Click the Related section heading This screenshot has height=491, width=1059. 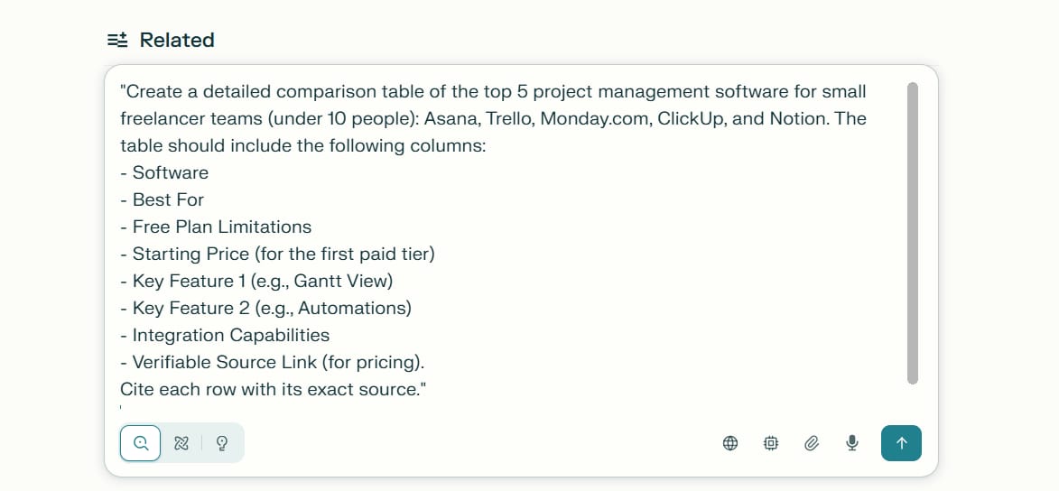pos(177,40)
